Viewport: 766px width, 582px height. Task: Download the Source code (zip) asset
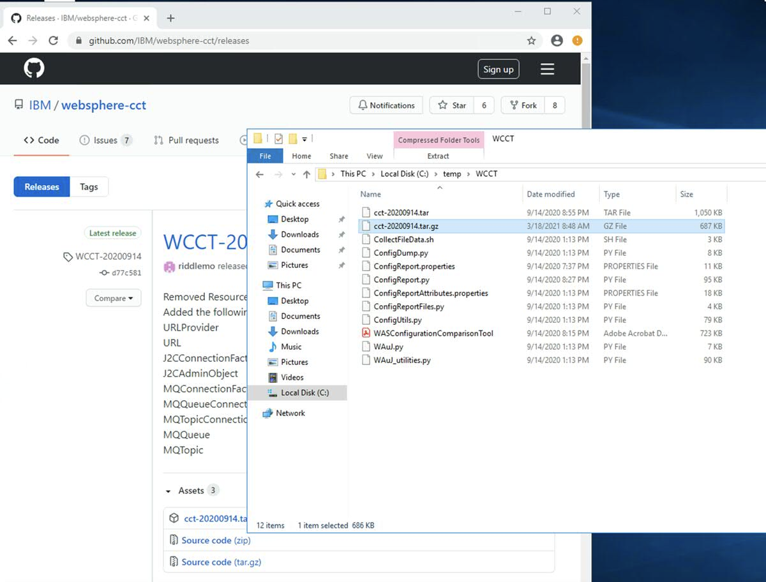tap(216, 541)
